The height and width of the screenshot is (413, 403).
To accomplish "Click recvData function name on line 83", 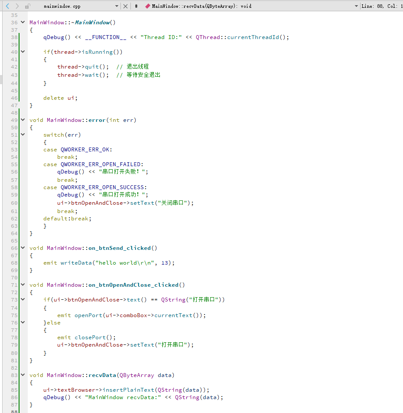I will tap(102, 375).
